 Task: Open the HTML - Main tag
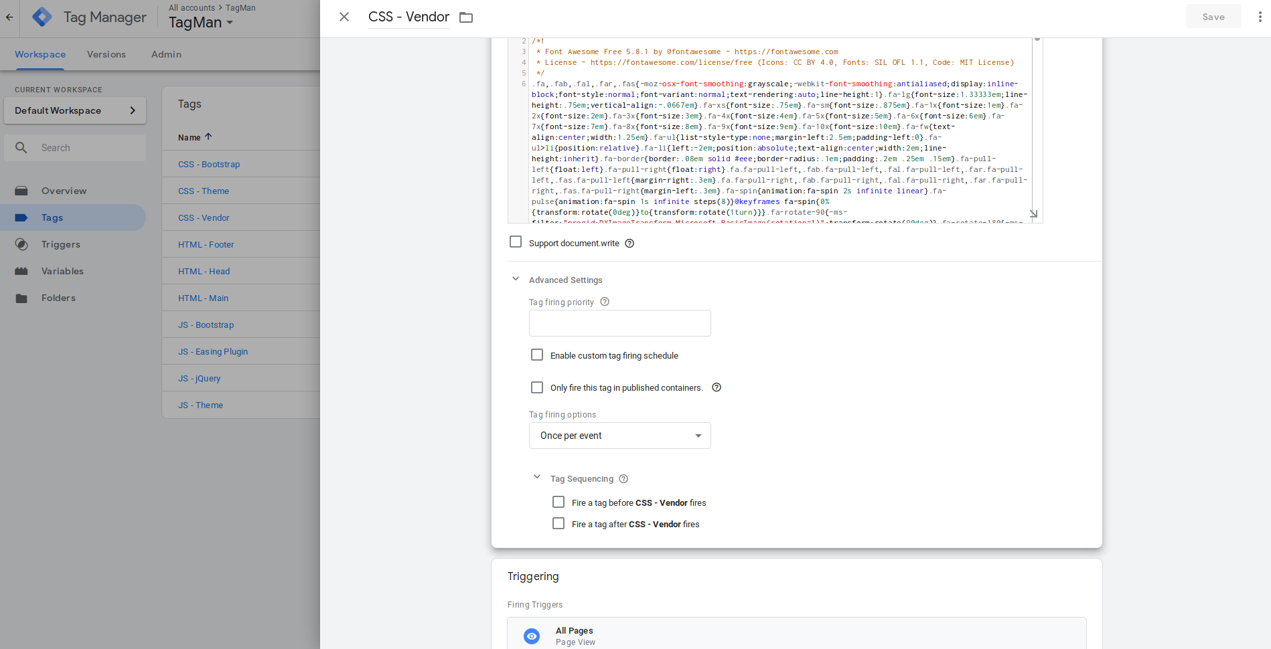(204, 298)
